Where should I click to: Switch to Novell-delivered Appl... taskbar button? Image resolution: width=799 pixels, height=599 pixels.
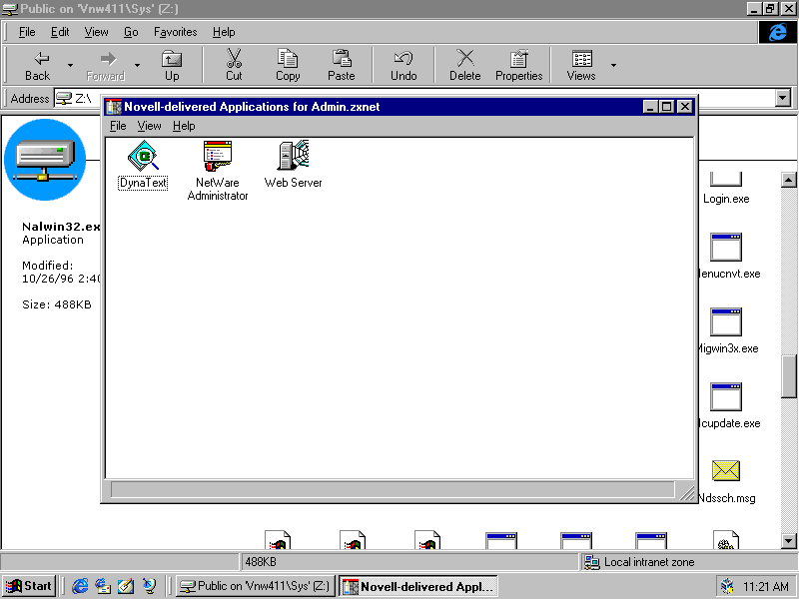(418, 586)
